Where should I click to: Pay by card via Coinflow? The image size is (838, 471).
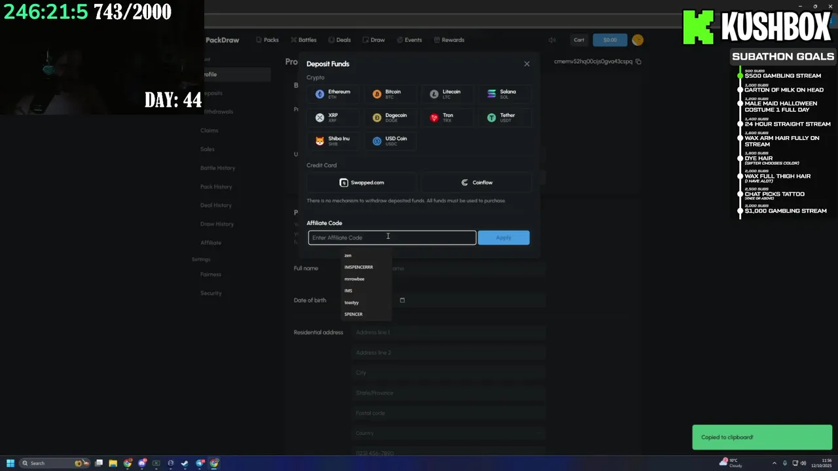tap(476, 183)
